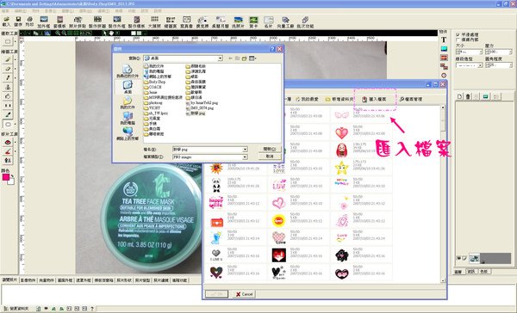Select the text T object tool
Screen dimensions: 517x313
[x=444, y=40]
